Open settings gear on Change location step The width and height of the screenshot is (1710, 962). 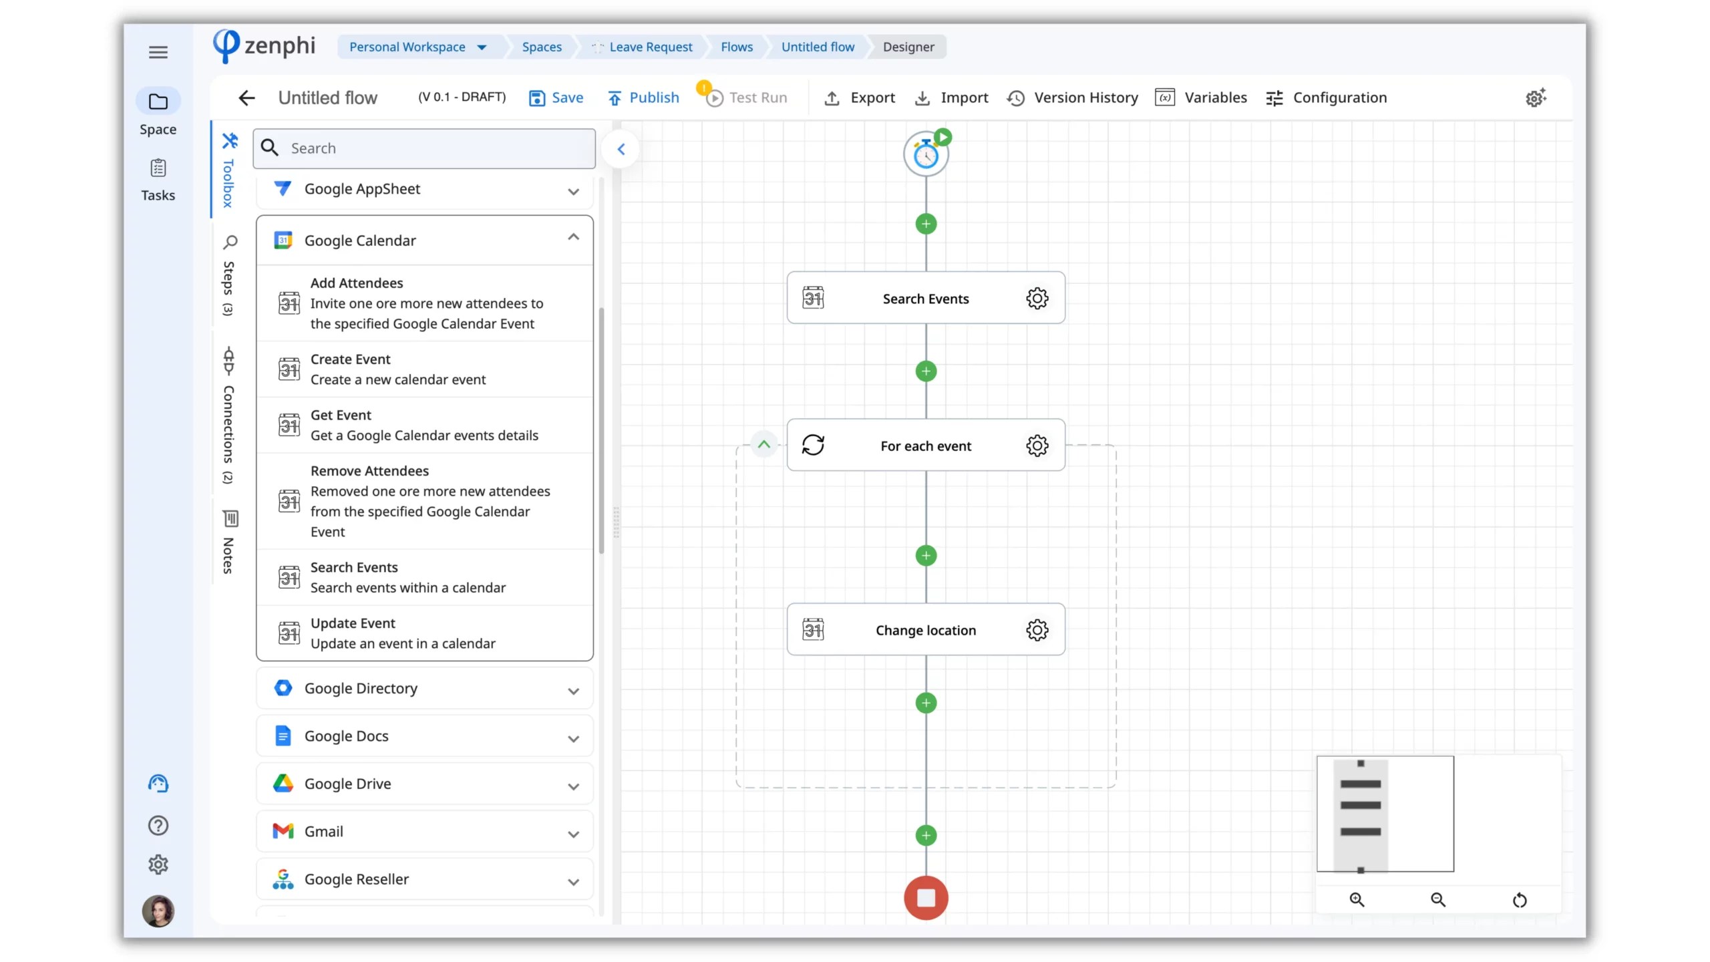(1037, 629)
